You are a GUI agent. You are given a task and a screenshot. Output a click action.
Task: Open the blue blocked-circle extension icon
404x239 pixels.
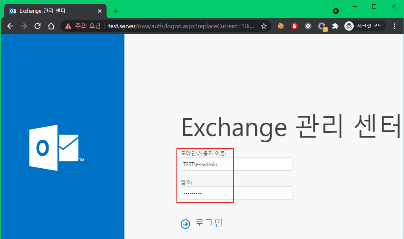[x=308, y=26]
